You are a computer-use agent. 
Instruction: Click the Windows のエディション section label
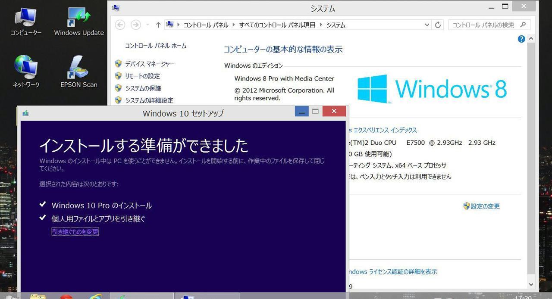tap(254, 65)
